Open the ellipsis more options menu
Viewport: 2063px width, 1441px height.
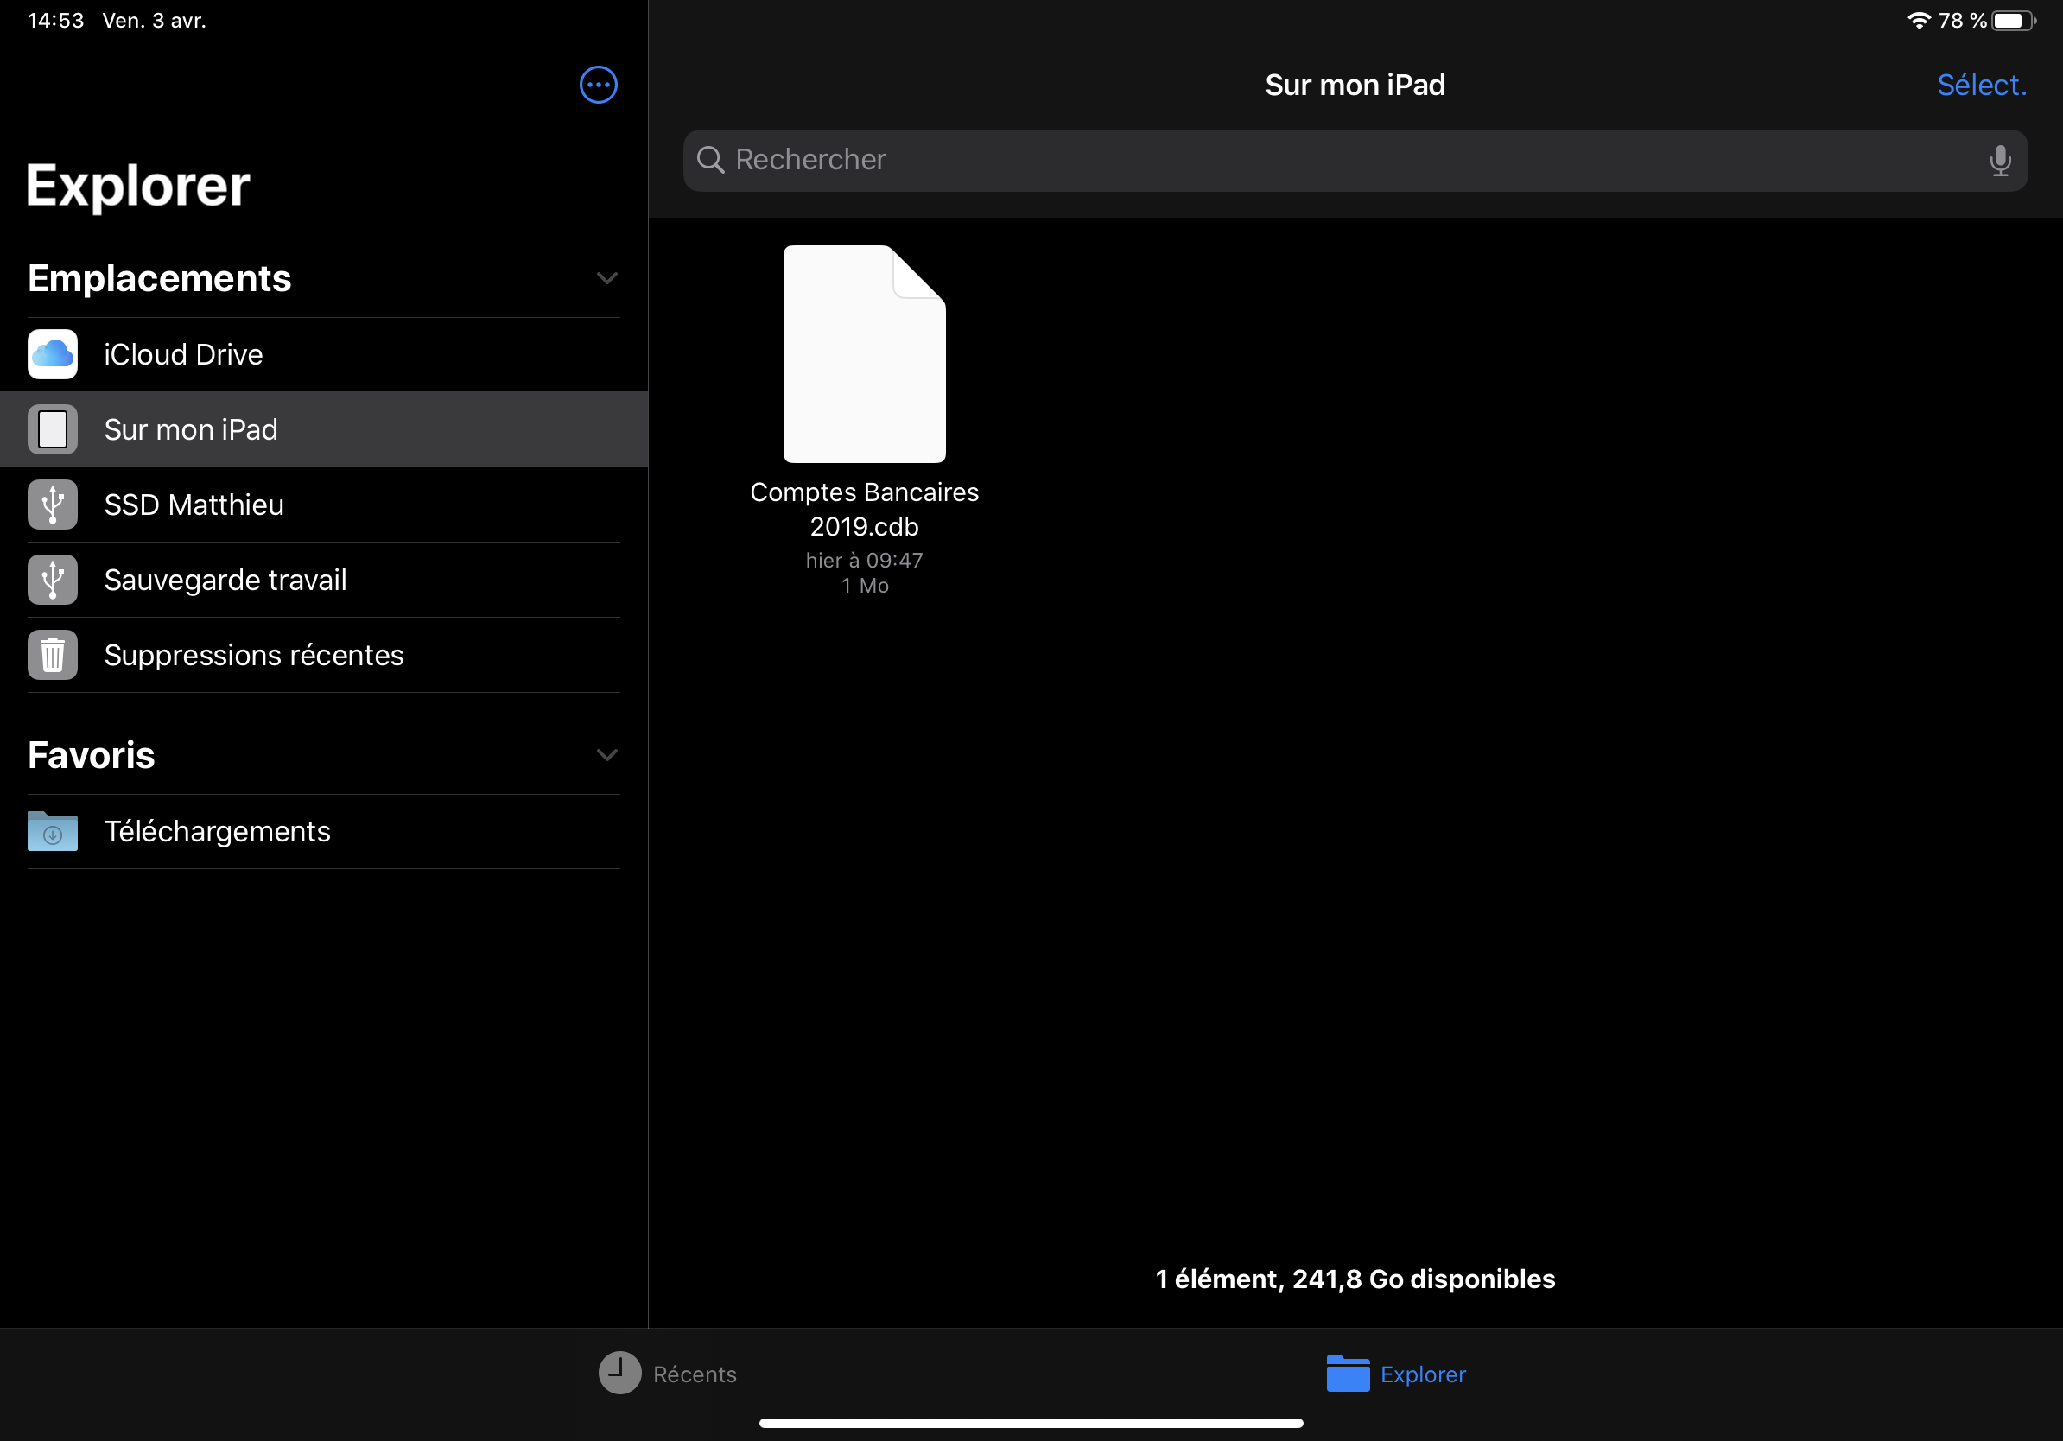click(x=599, y=86)
